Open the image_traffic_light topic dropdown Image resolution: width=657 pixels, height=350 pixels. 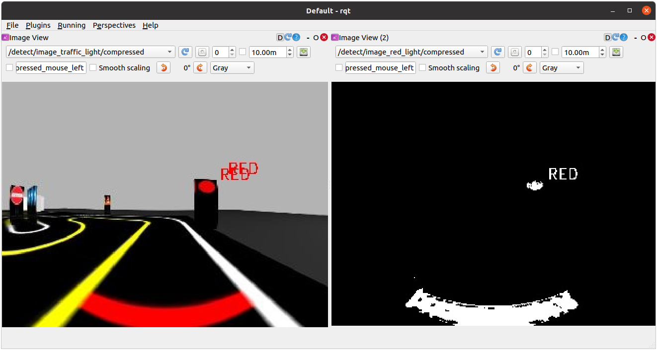pyautogui.click(x=90, y=52)
